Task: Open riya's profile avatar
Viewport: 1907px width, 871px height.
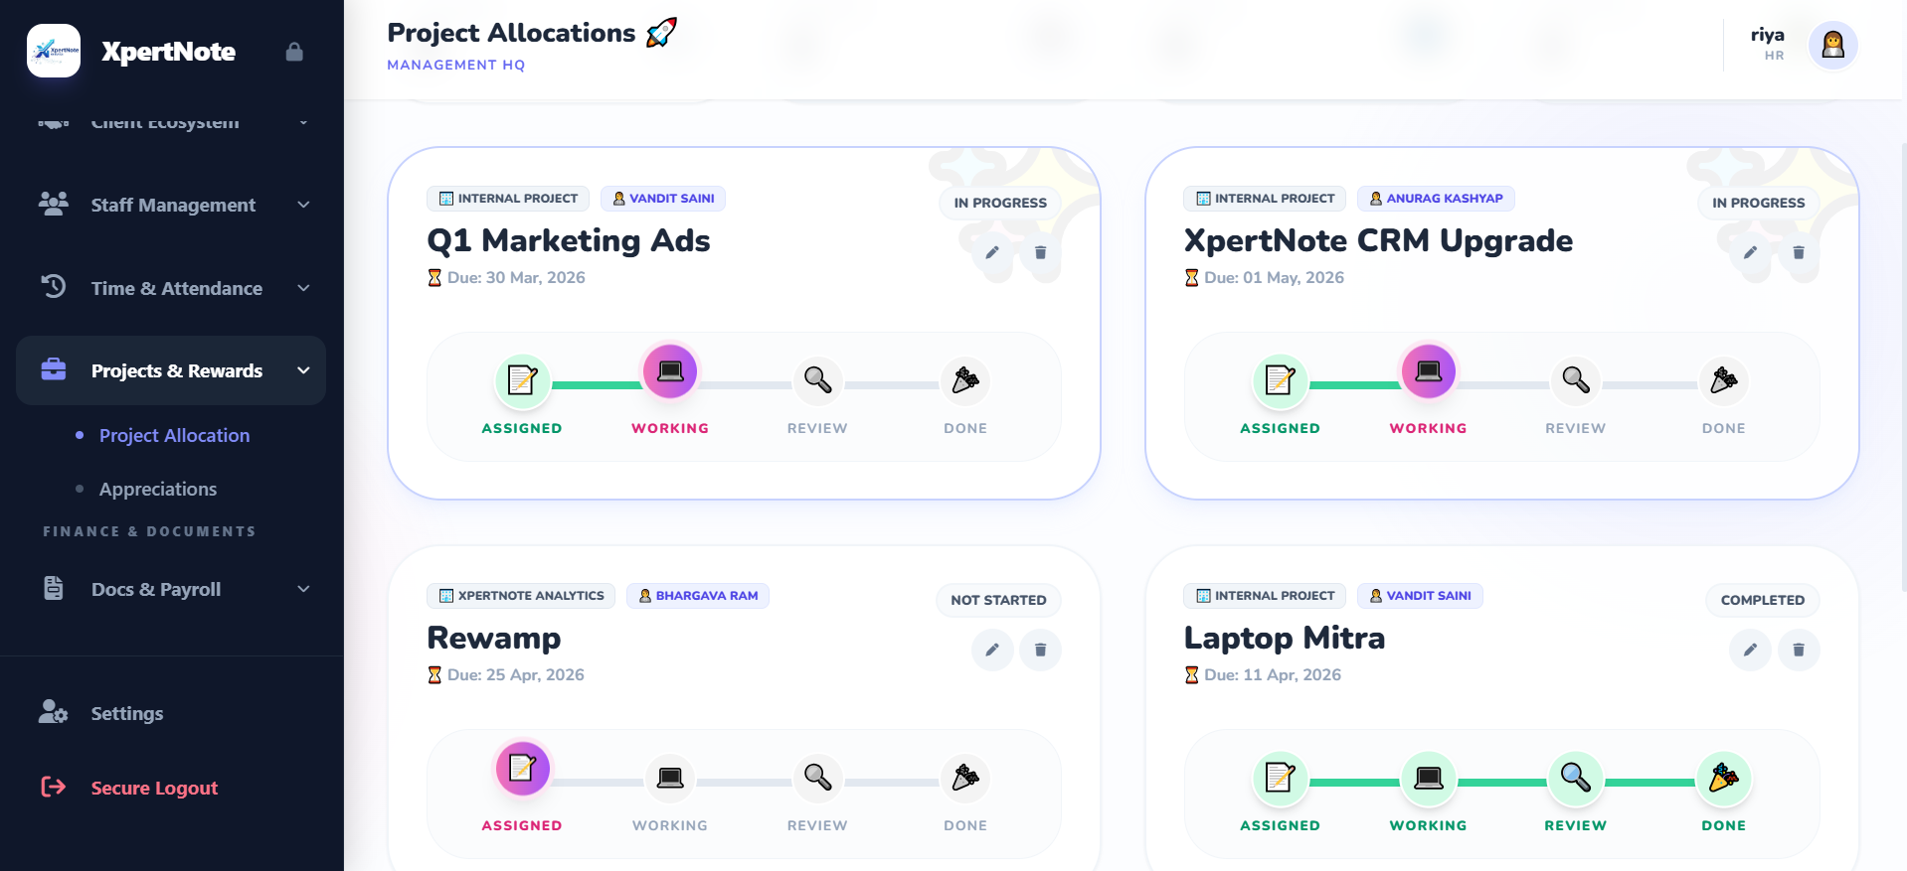Action: (x=1832, y=46)
